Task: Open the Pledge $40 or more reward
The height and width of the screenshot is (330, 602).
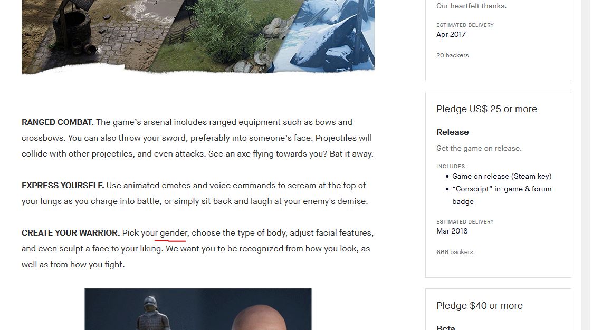Action: coord(498,309)
